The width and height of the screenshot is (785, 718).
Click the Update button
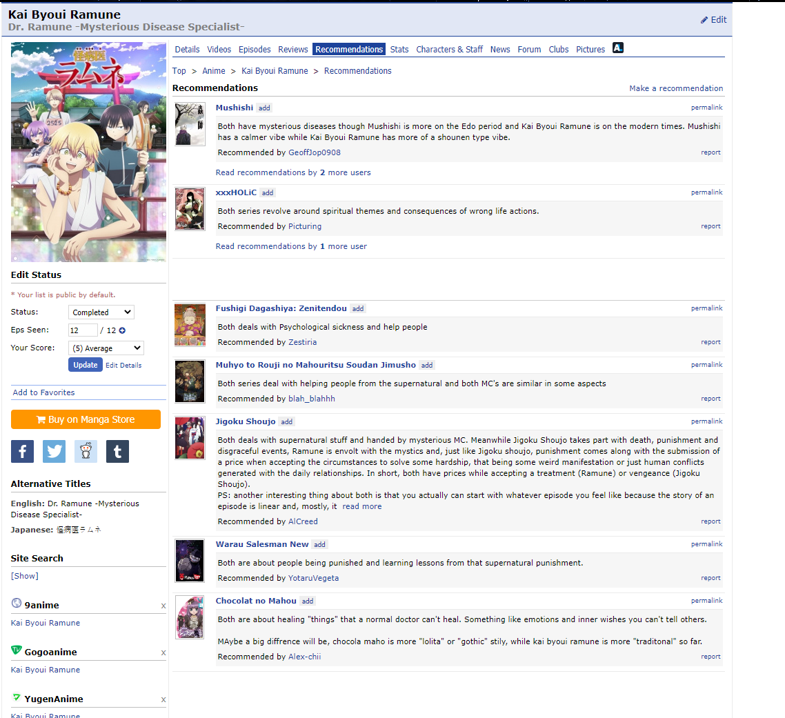tap(86, 365)
